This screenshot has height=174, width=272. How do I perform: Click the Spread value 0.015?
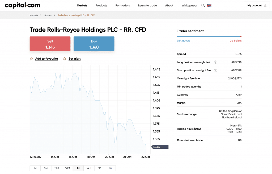(x=239, y=54)
